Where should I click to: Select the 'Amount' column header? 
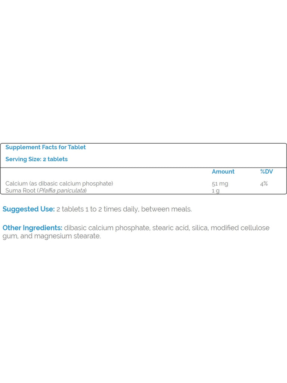pyautogui.click(x=223, y=171)
